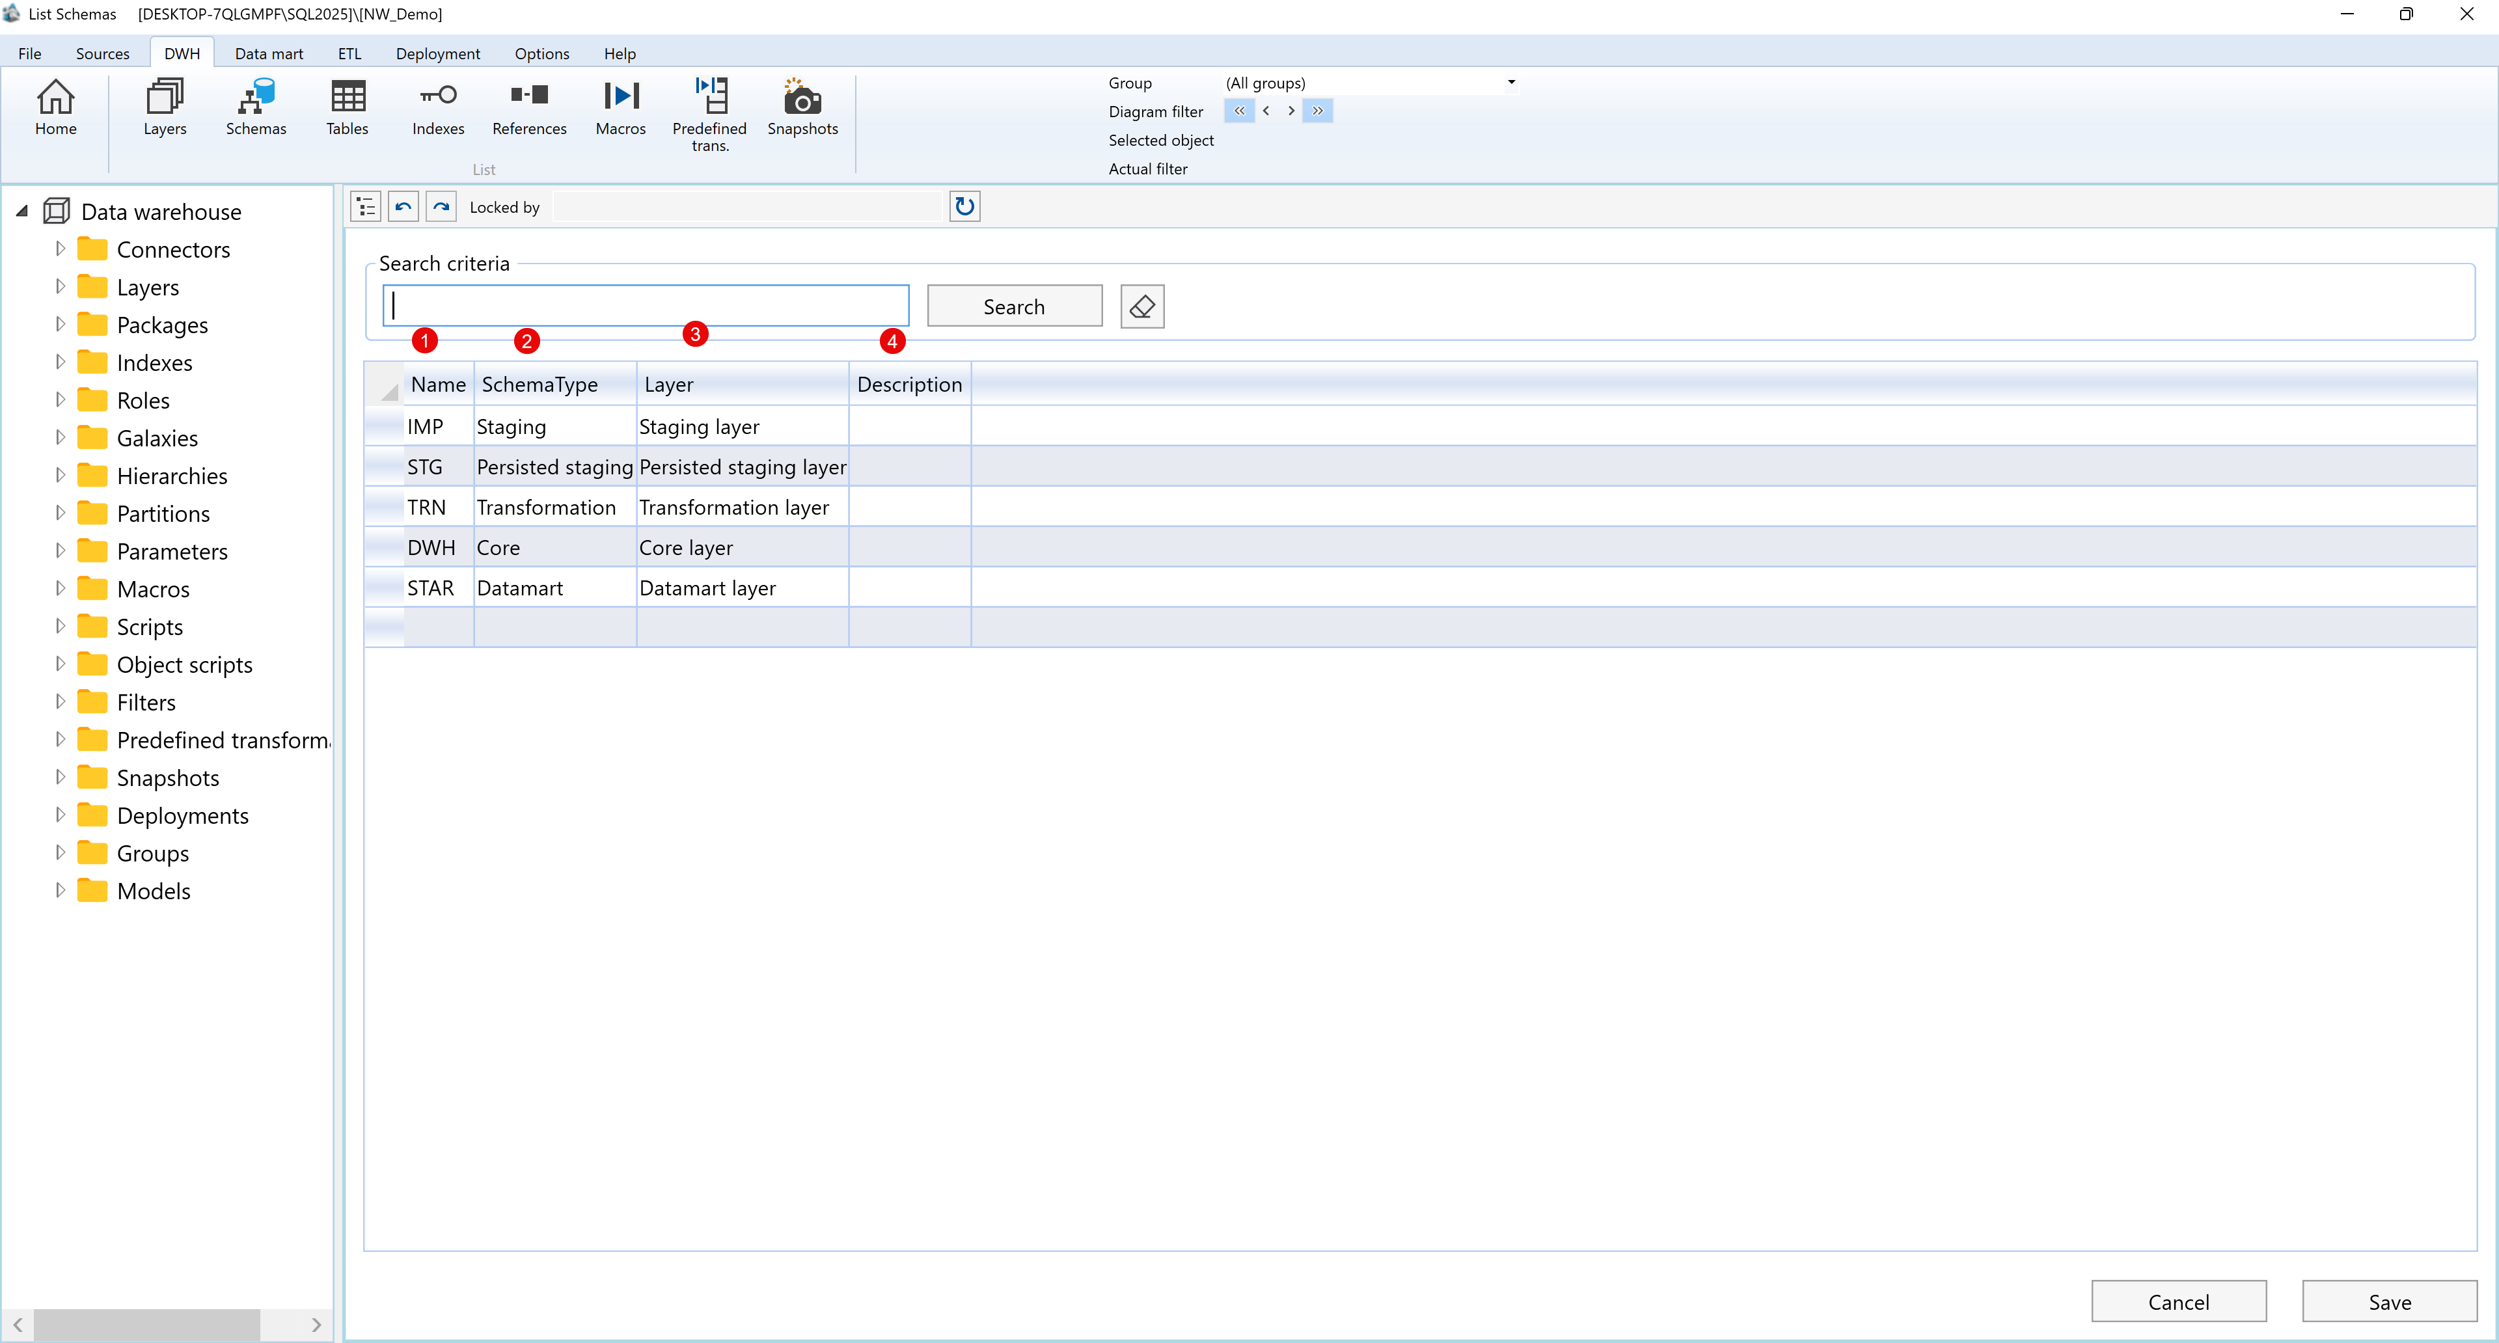
Task: Click the Save button
Action: pos(2388,1301)
